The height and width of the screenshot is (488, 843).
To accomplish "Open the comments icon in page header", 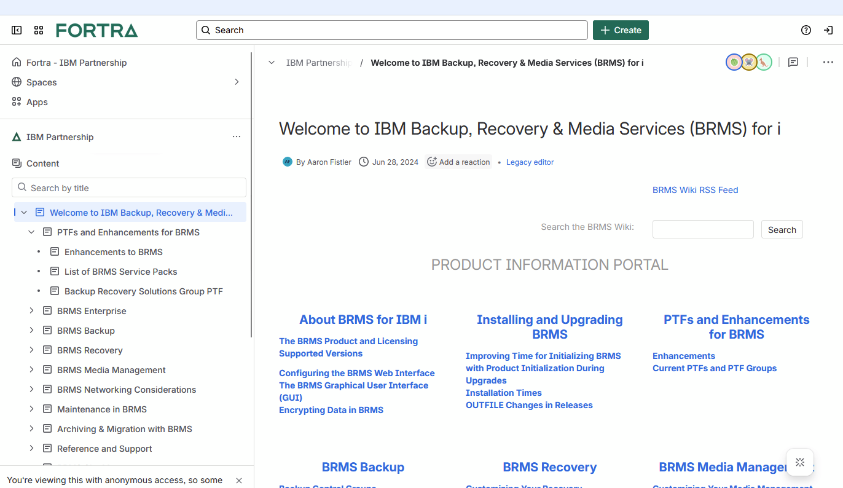I will coord(793,62).
